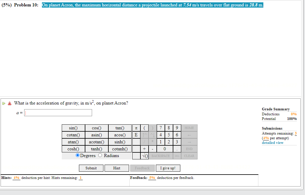Screen dimensions: 305x195
Task: Click the divide slash key
Action: click(144, 142)
